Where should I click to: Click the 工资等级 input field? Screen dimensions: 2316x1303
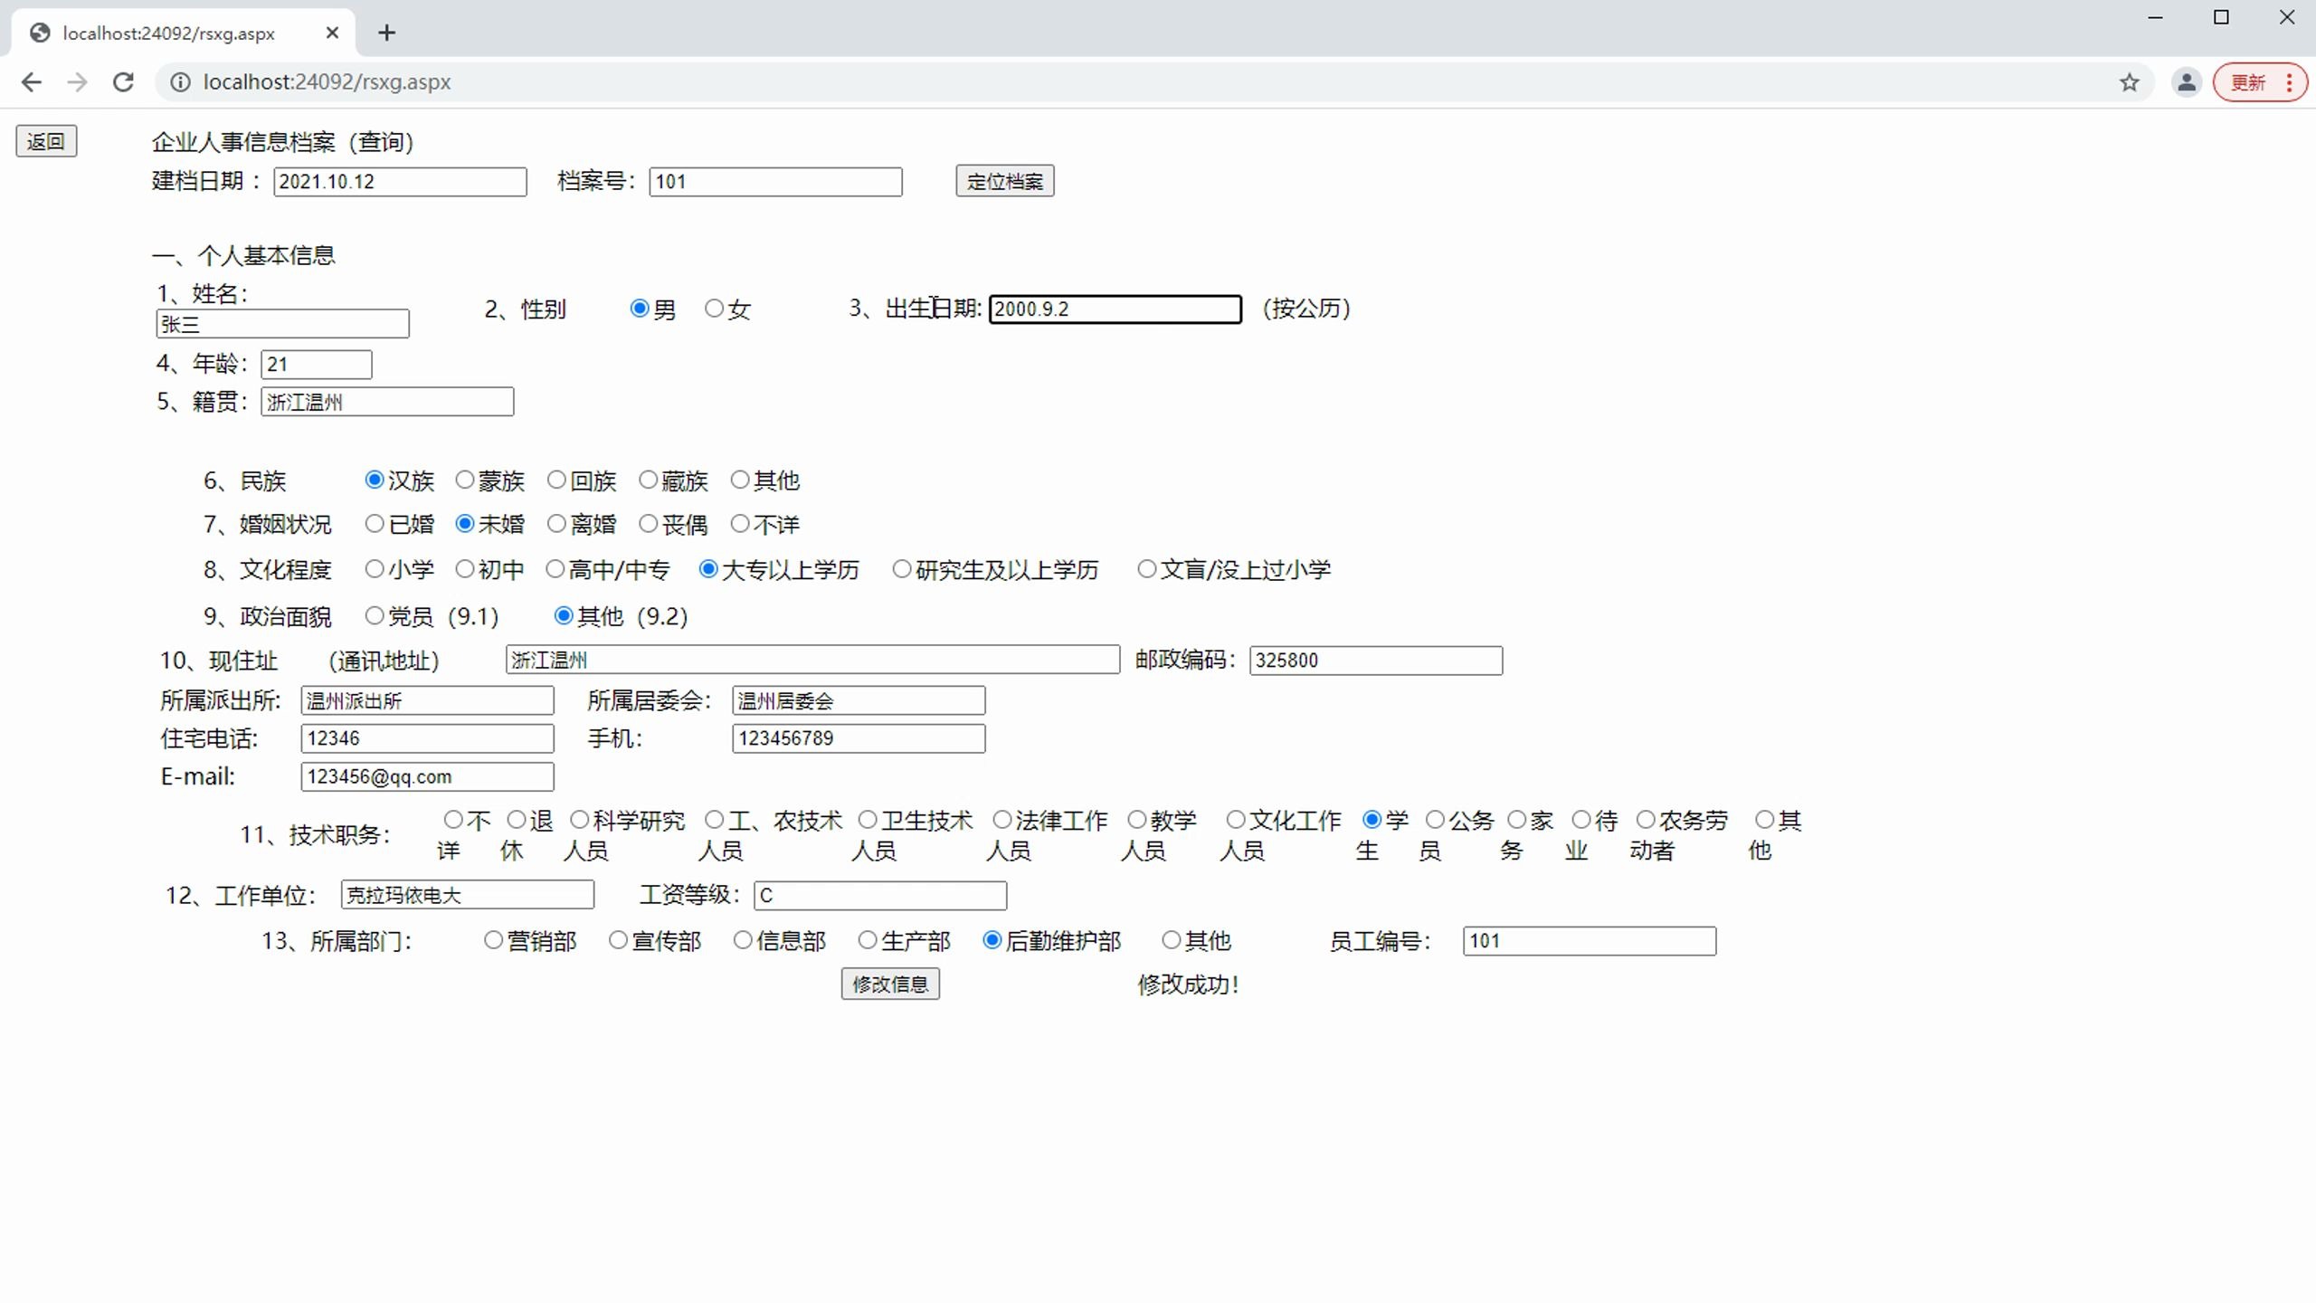pyautogui.click(x=880, y=895)
